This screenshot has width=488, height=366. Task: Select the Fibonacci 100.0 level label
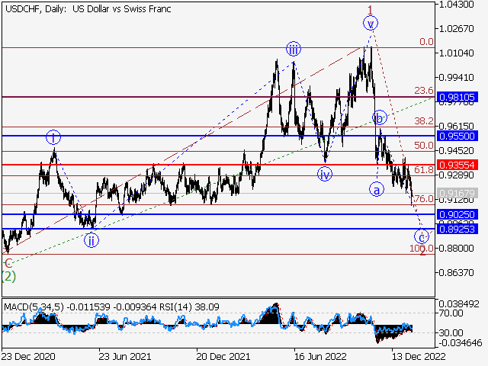[422, 248]
